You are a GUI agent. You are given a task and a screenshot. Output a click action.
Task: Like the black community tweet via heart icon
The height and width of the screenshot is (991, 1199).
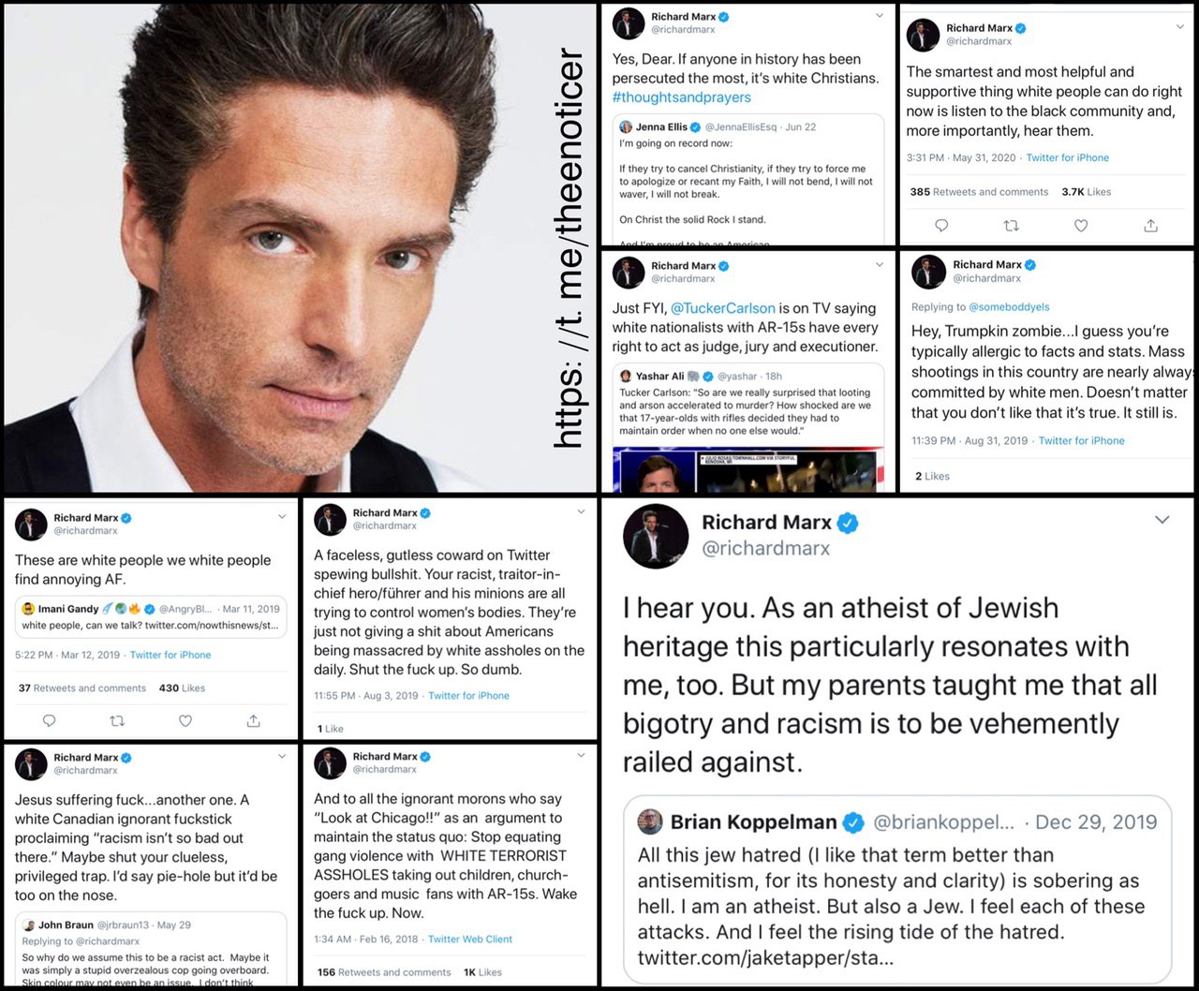1081,226
